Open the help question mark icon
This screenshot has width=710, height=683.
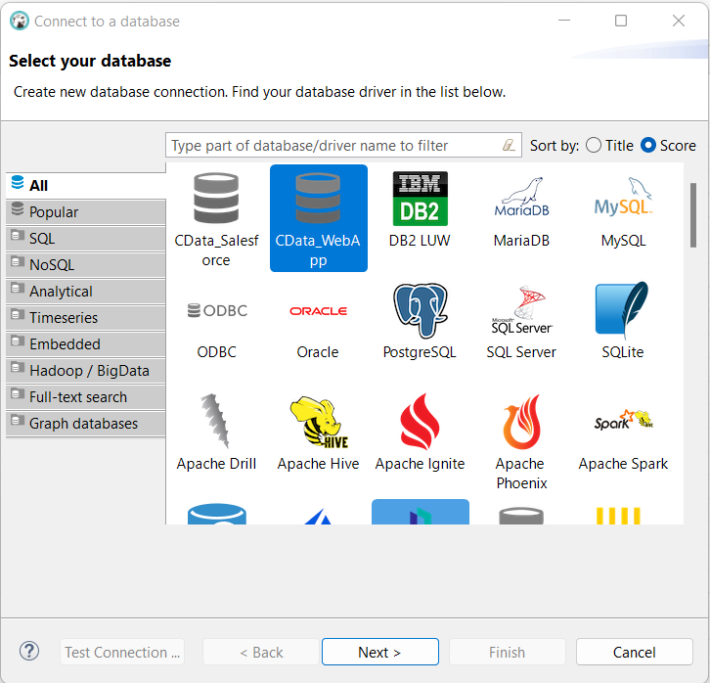29,652
